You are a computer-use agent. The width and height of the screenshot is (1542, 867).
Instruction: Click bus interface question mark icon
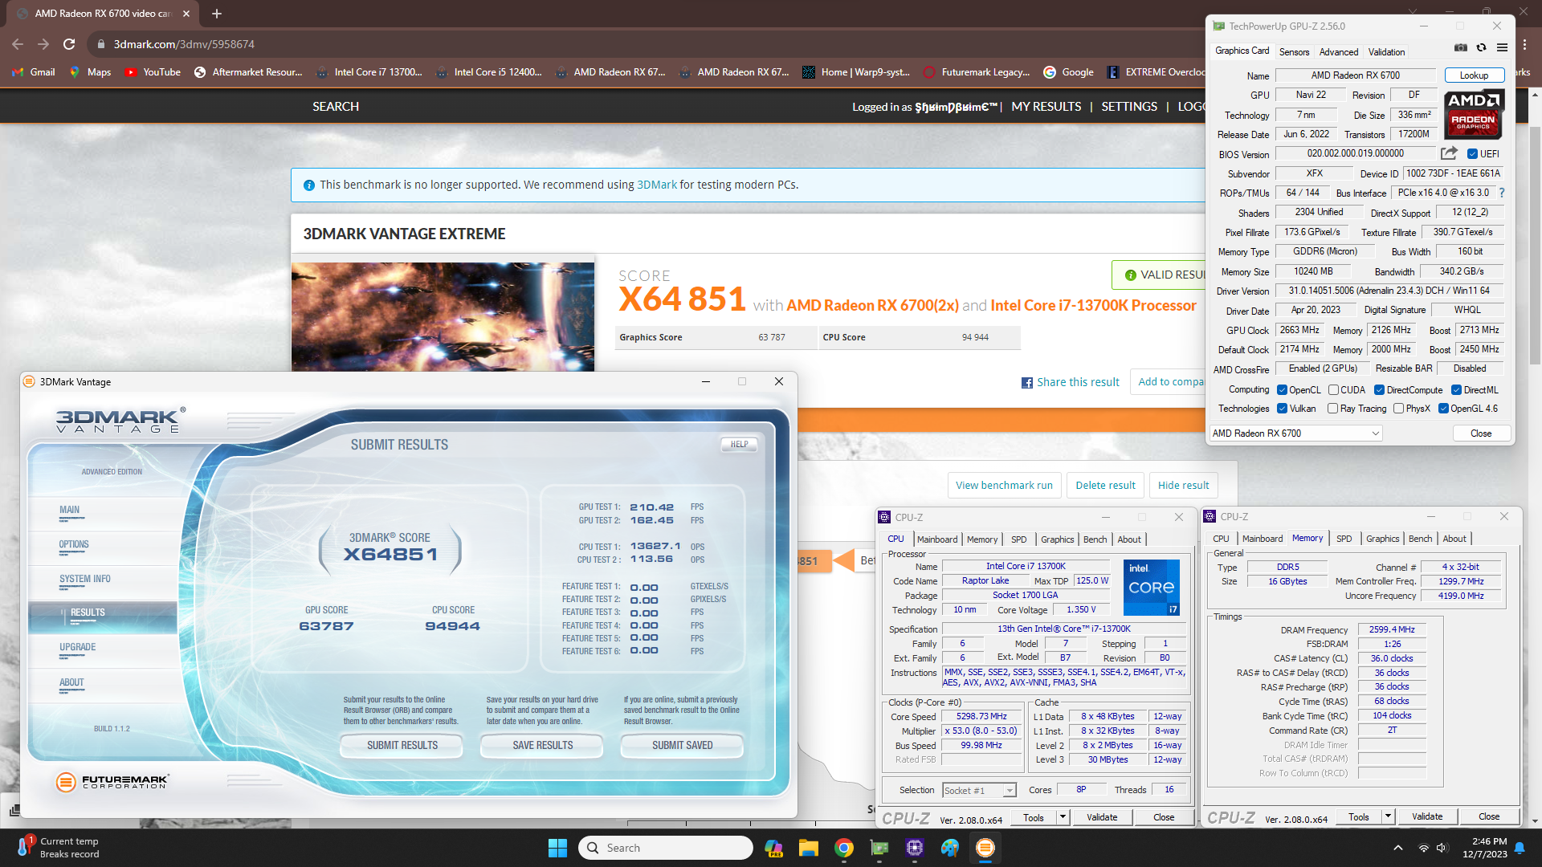[1502, 193]
